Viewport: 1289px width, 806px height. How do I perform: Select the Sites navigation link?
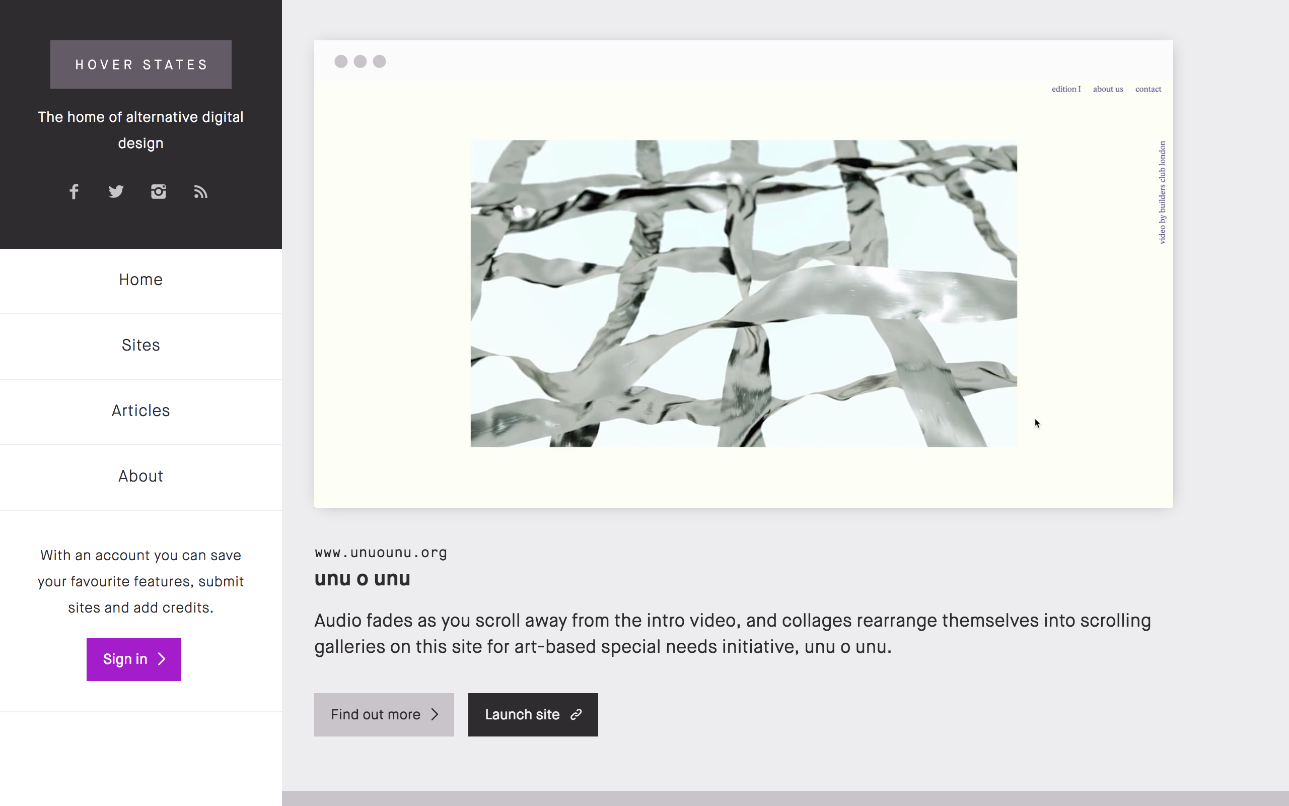[x=141, y=345]
